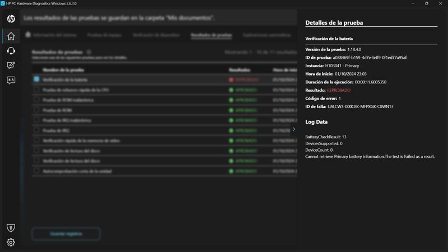Switch to the Información del sistema tab
Viewport: 448px width, 252px height.
[x=55, y=35]
